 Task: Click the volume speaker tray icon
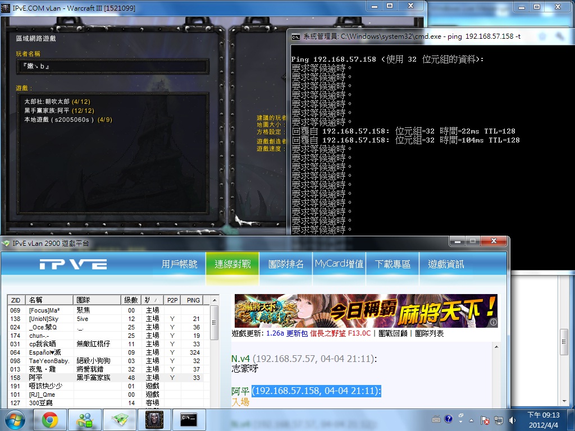[512, 420]
